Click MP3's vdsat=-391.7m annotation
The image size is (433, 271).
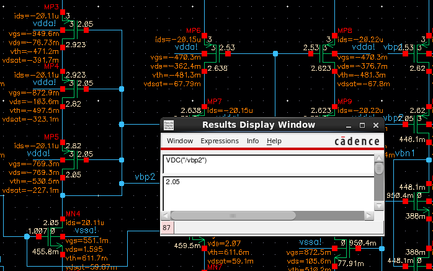(30, 60)
